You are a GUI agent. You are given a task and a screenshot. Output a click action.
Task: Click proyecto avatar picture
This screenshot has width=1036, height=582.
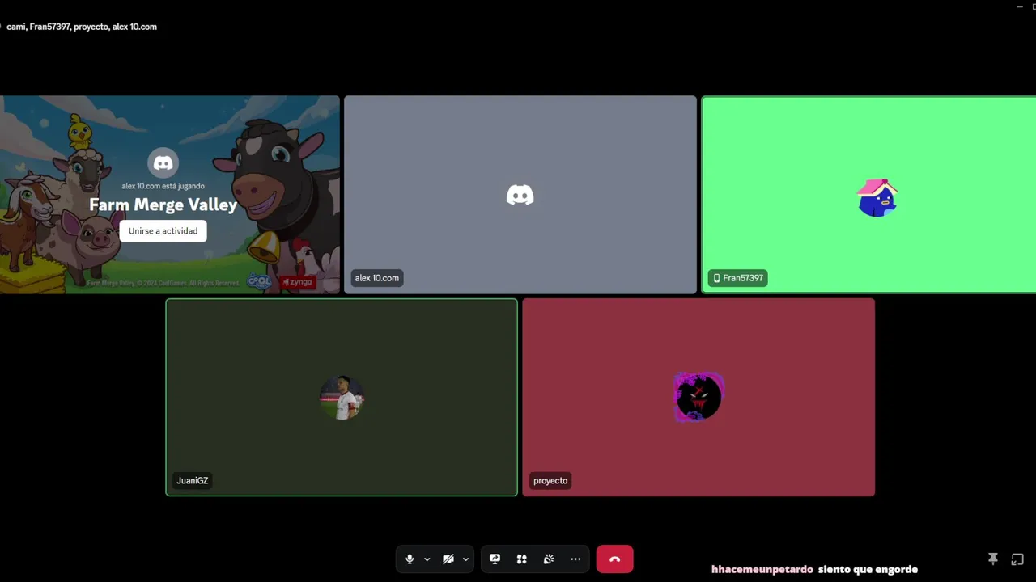pyautogui.click(x=698, y=397)
